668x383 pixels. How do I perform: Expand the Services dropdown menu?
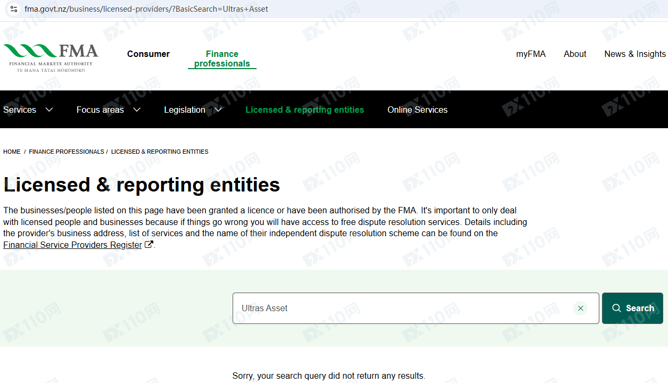(x=28, y=110)
